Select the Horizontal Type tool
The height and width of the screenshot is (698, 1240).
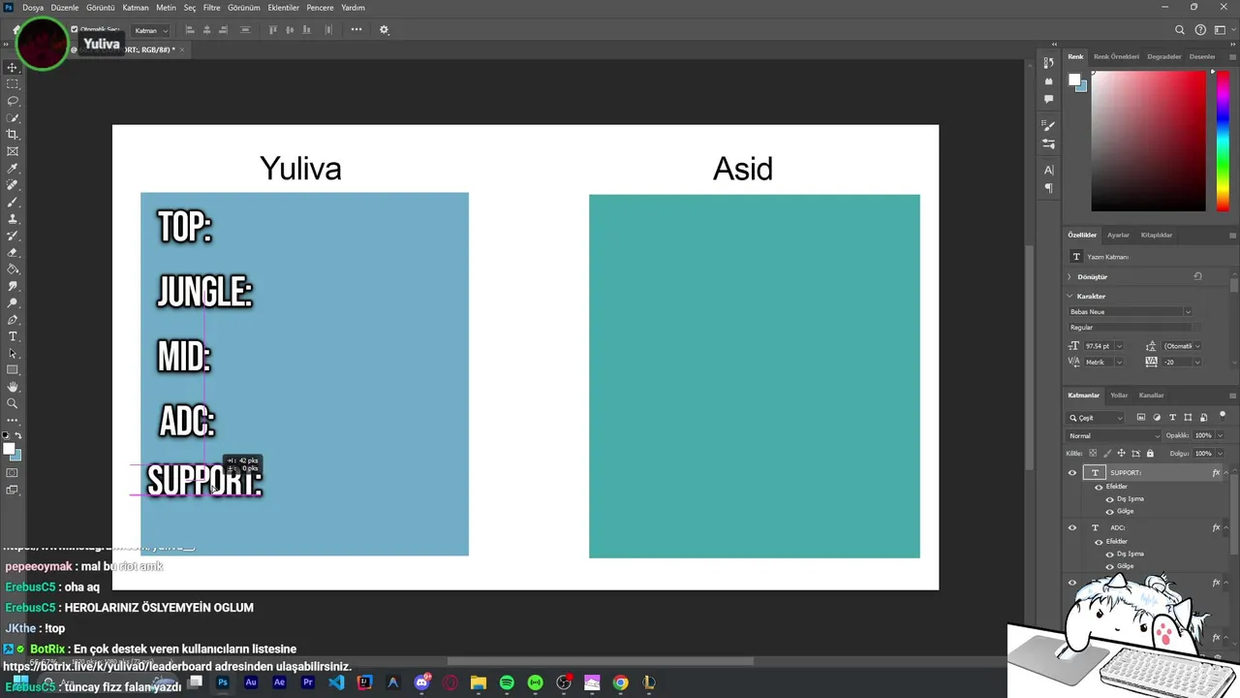pyautogui.click(x=13, y=336)
